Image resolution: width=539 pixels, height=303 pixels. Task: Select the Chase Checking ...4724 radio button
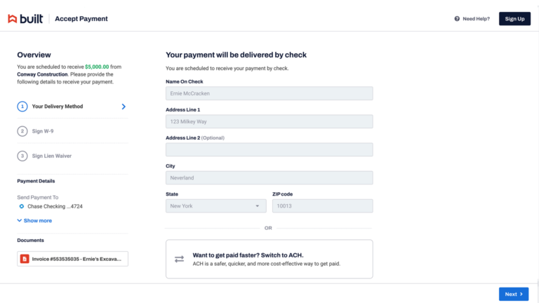pyautogui.click(x=22, y=206)
